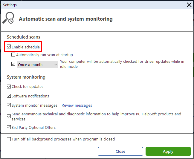Turn off Software notifications checkbox

coord(9,96)
